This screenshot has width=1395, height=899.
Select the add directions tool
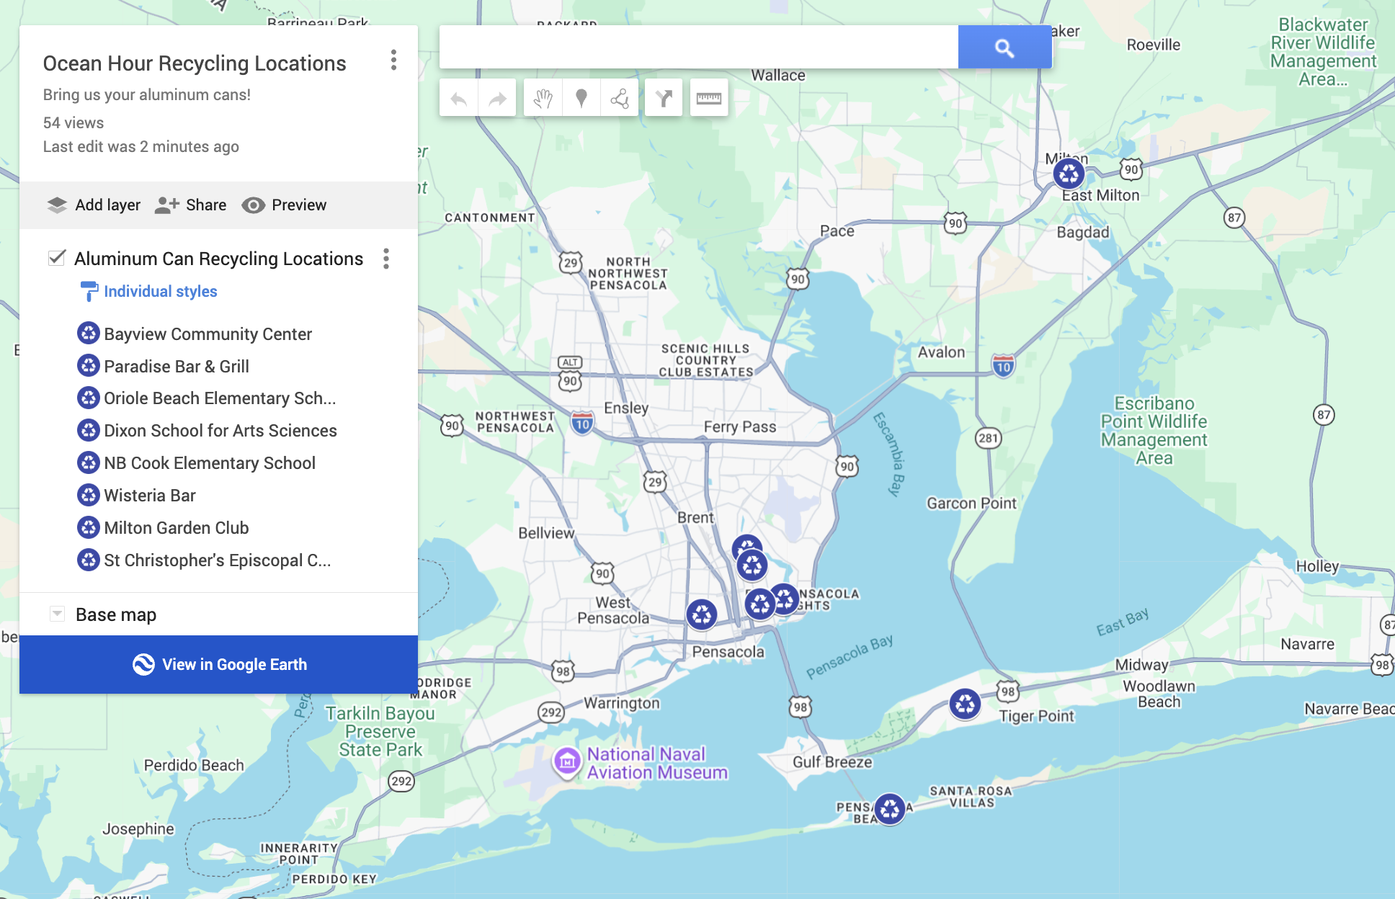tap(664, 98)
